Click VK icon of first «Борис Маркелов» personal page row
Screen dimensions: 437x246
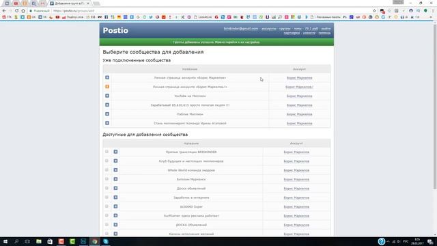click(107, 77)
